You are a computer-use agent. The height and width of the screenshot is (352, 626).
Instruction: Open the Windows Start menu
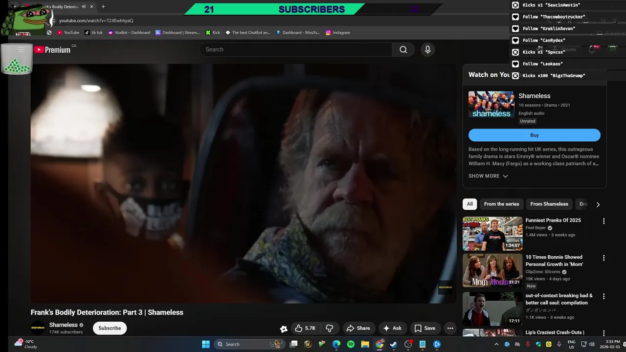(x=206, y=344)
